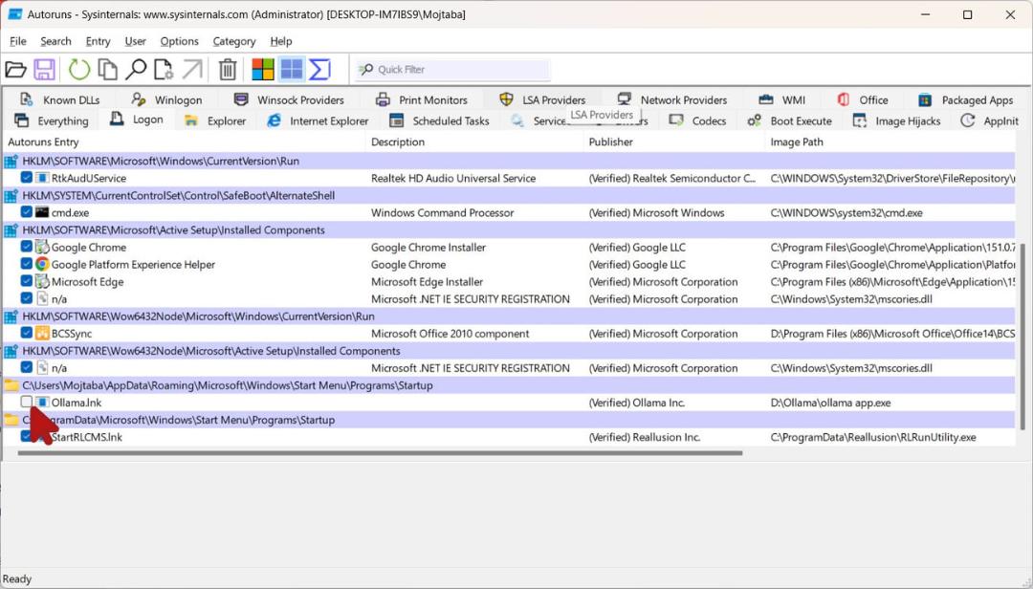Open the Entry menu
Image resolution: width=1033 pixels, height=589 pixels.
pyautogui.click(x=98, y=41)
